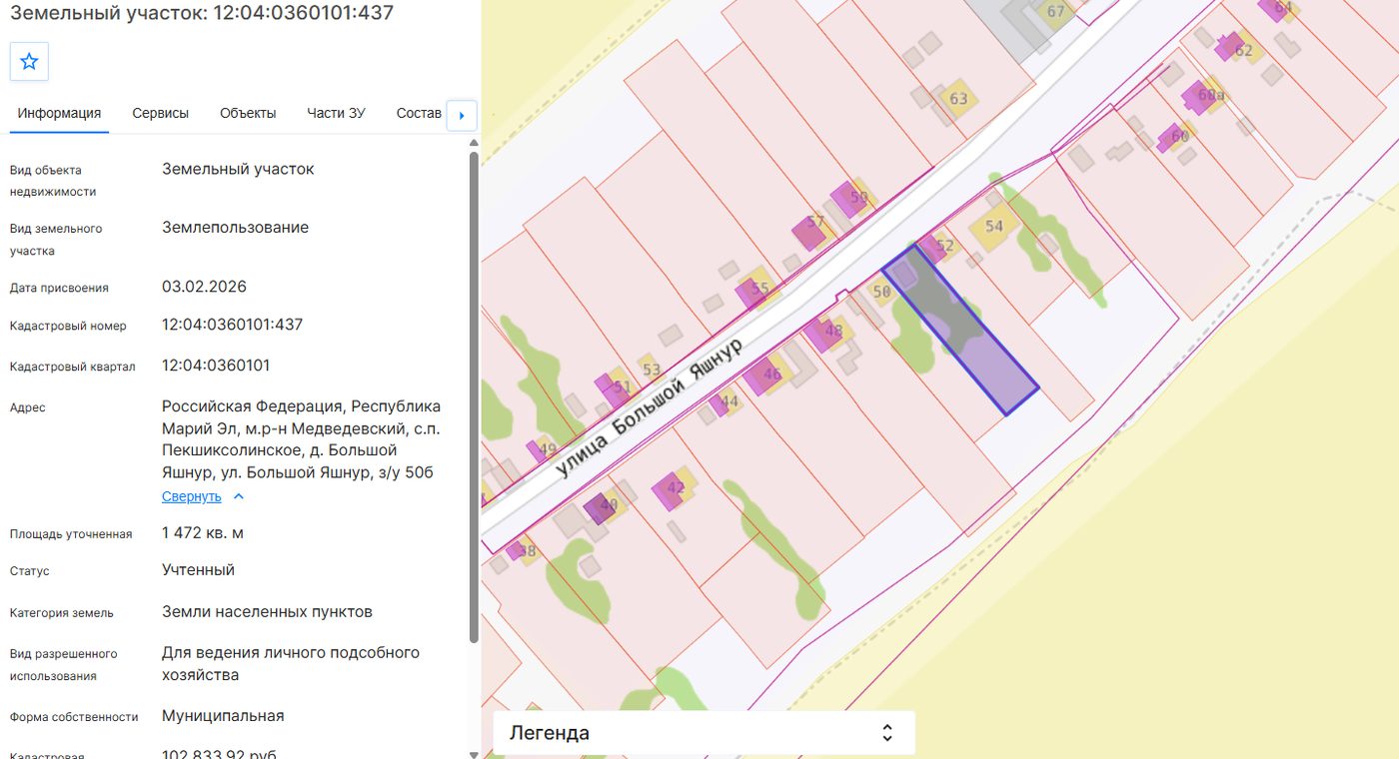Click house number 46 building
The image size is (1399, 759).
pos(771,375)
